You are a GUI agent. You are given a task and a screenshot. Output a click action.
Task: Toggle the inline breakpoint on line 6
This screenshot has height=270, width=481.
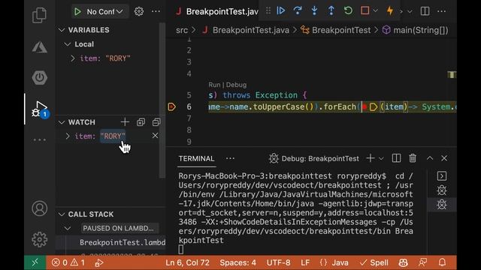click(x=365, y=106)
